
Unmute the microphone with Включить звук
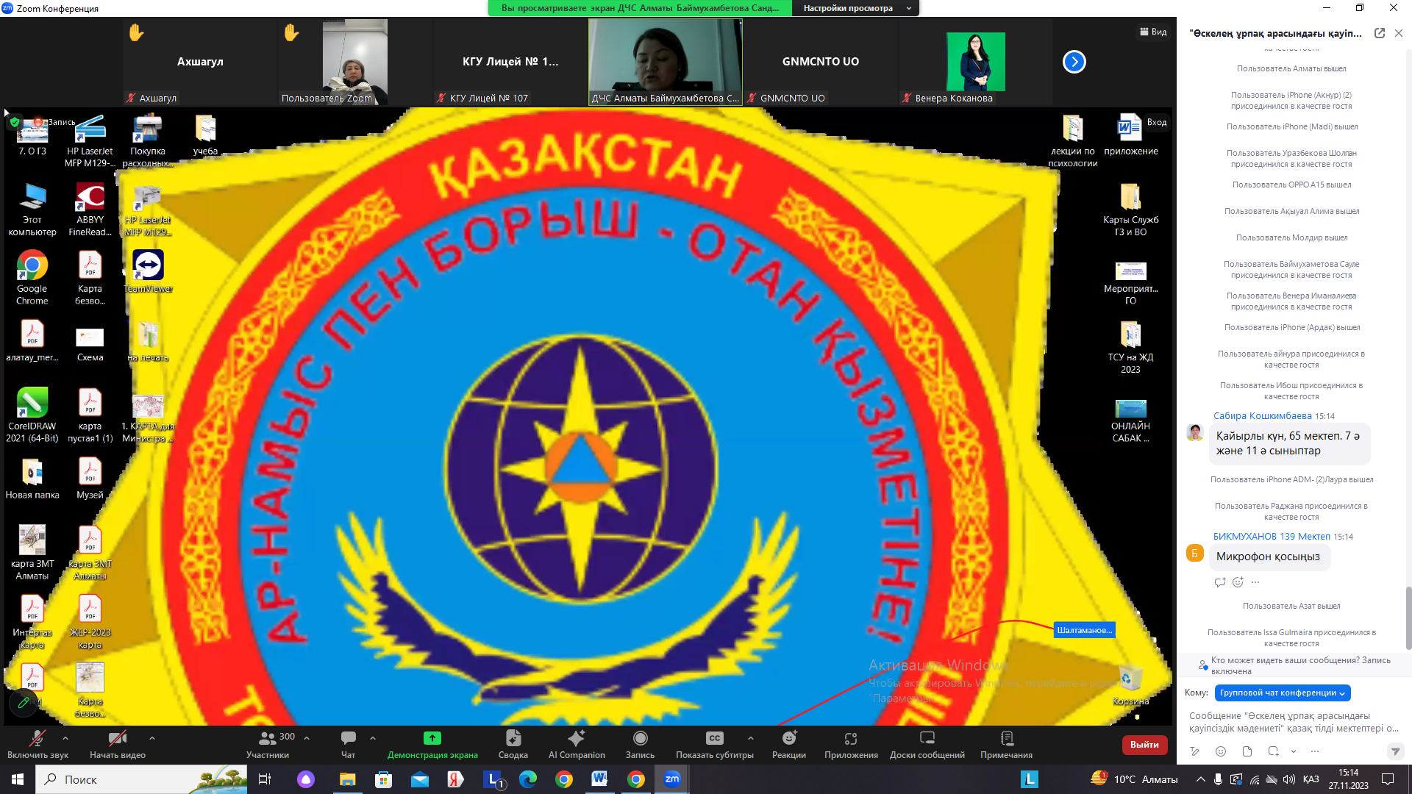click(x=38, y=744)
